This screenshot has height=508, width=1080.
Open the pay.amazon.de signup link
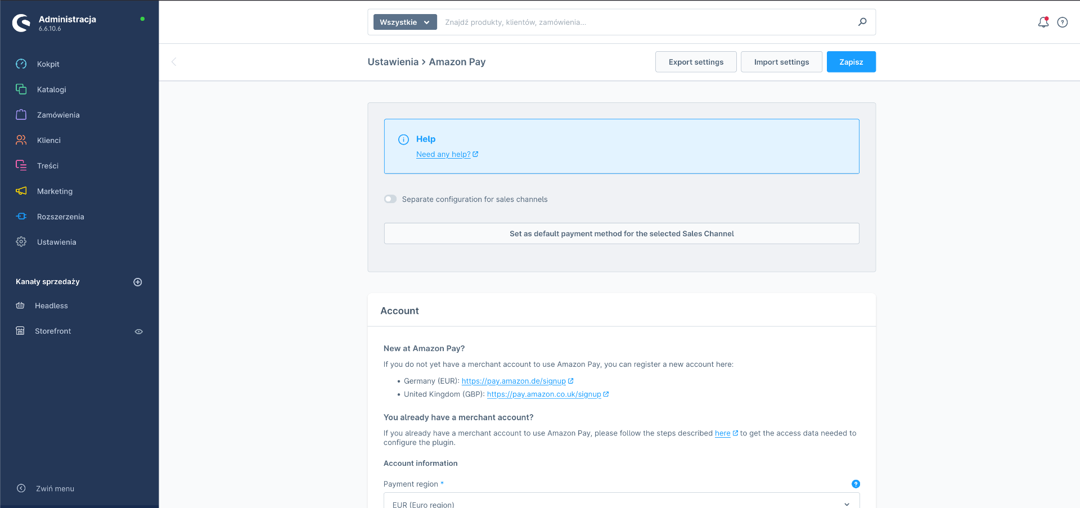point(514,381)
